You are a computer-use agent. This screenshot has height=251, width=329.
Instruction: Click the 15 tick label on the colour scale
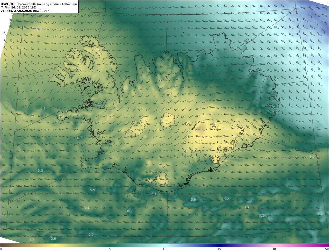[x=219, y=249]
